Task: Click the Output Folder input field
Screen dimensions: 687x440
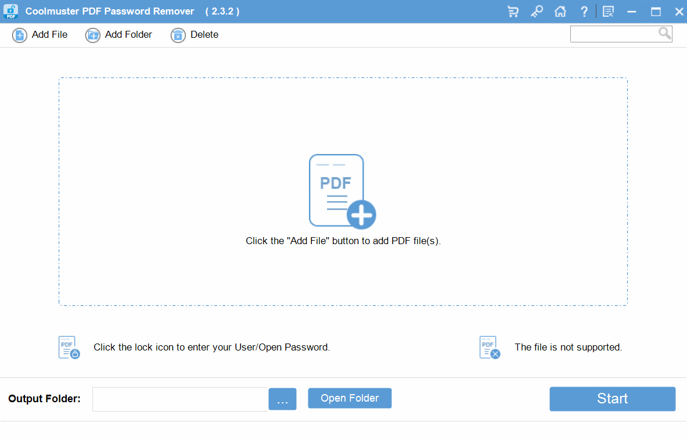Action: (180, 399)
